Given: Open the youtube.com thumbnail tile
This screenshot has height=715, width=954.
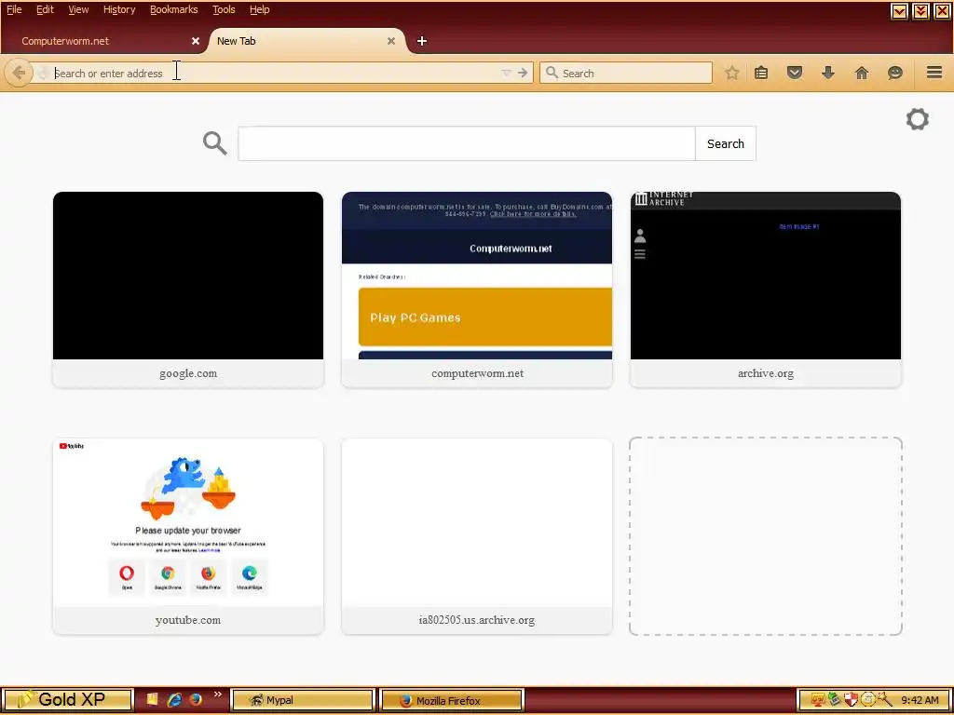Looking at the screenshot, I should click(188, 536).
